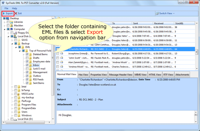This screenshot has height=131, width=200.
Task: Click the envelope icon for Andrea Miceli email
Action: (62, 66)
